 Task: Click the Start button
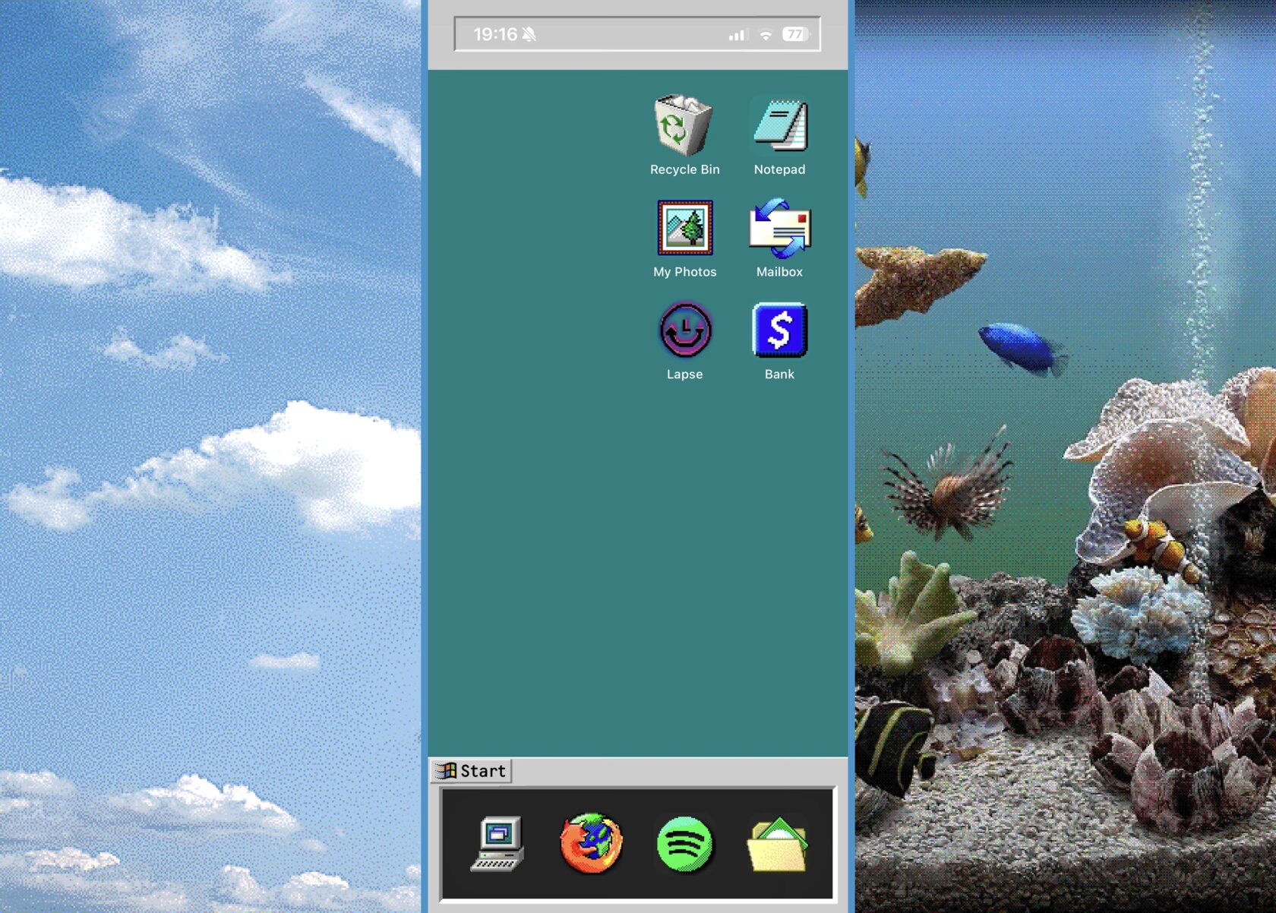coord(471,771)
